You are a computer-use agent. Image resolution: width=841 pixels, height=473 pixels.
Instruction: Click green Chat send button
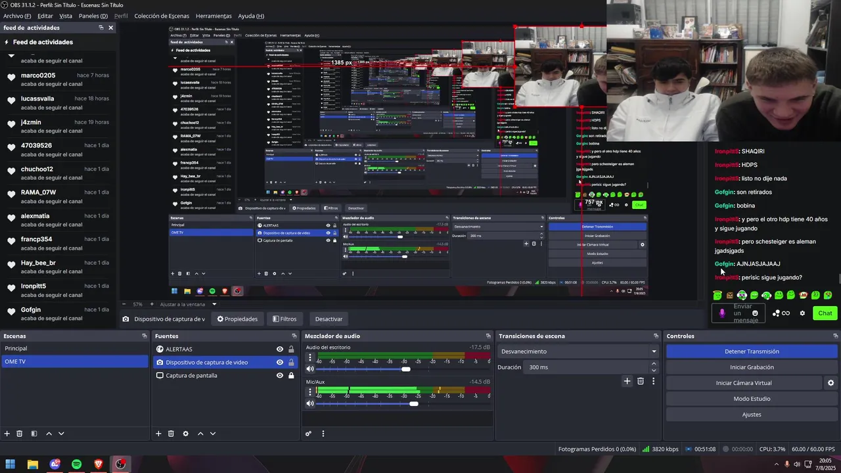point(825,313)
